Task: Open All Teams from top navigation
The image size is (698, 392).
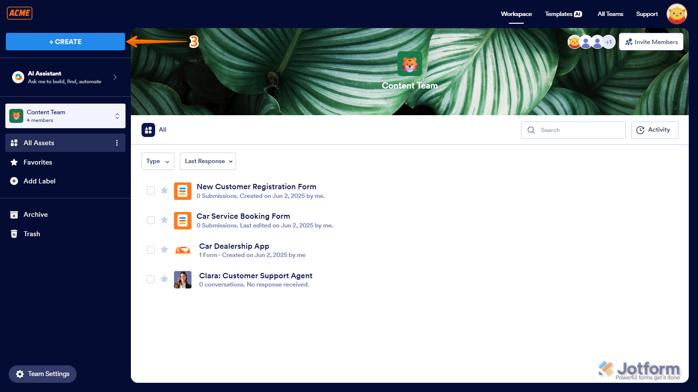Action: pos(610,14)
